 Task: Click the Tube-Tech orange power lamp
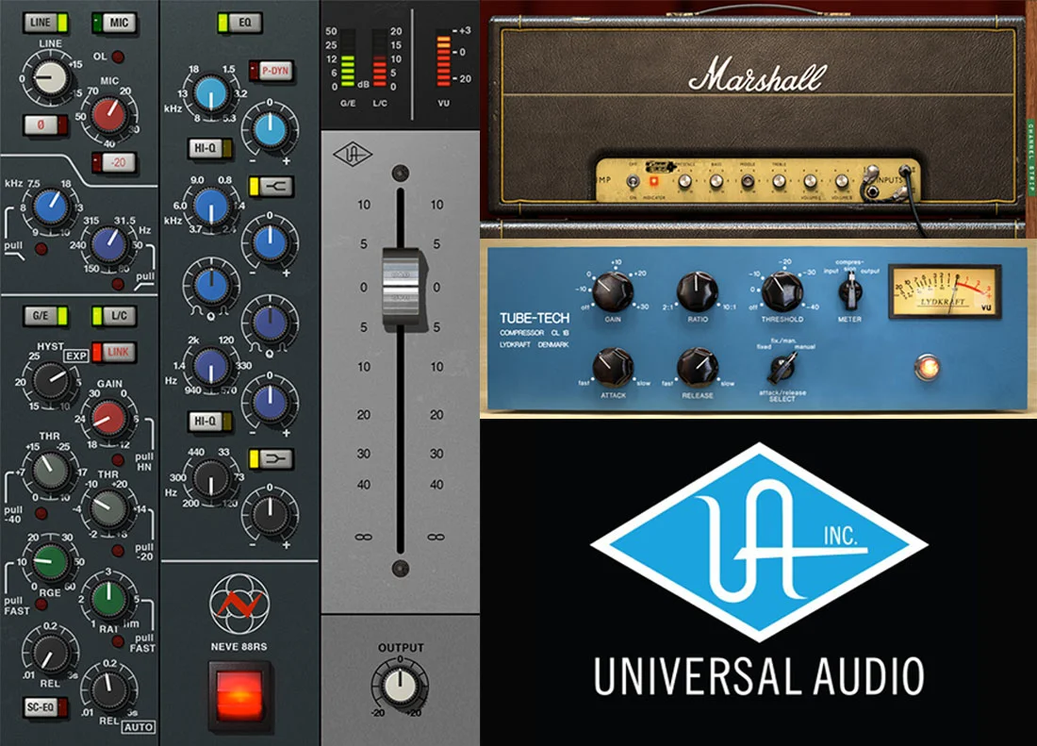point(927,367)
